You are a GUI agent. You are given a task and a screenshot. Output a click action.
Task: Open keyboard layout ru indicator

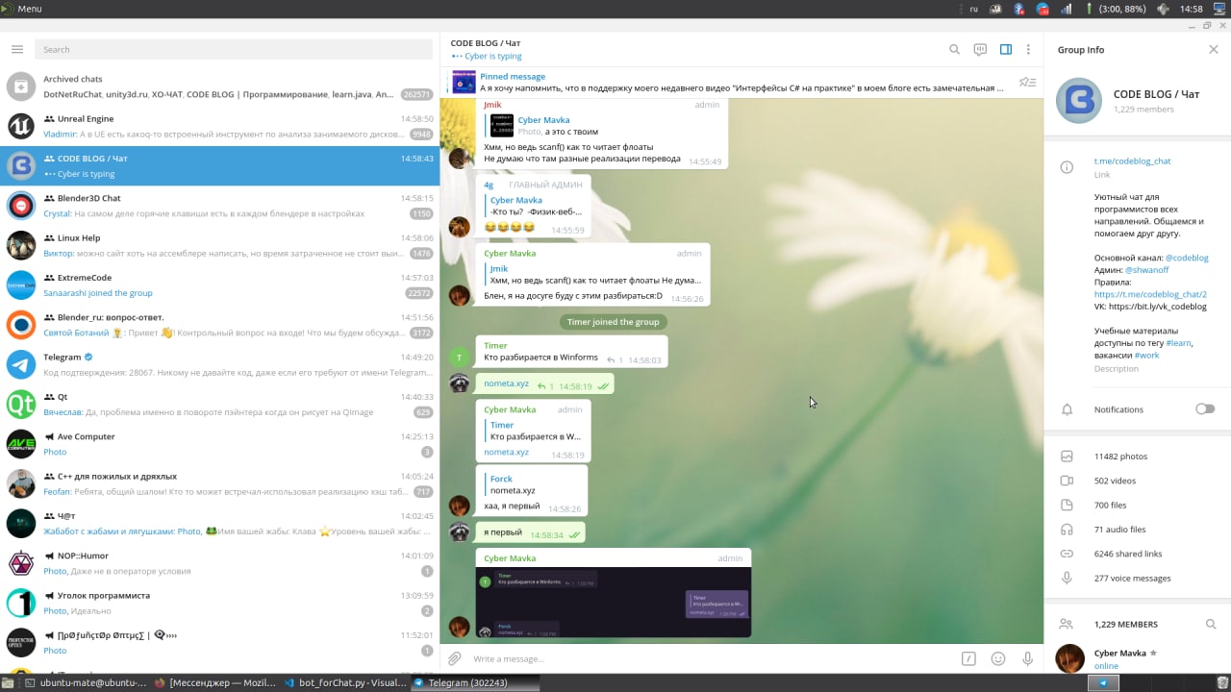[974, 9]
